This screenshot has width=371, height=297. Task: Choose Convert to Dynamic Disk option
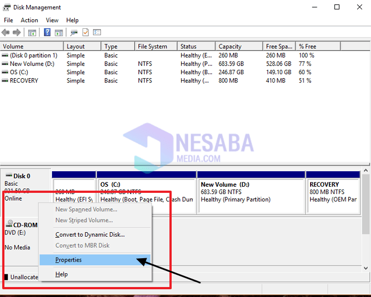coord(90,234)
